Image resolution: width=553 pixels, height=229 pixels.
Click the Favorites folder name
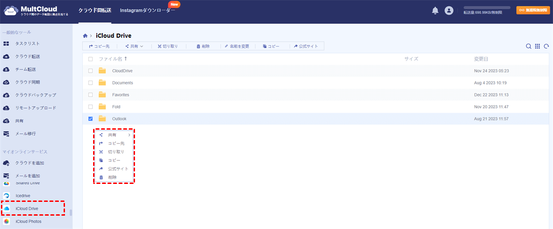121,95
